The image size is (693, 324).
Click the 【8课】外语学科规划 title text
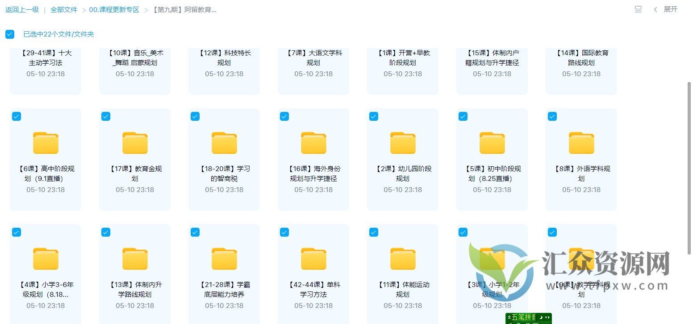(581, 174)
